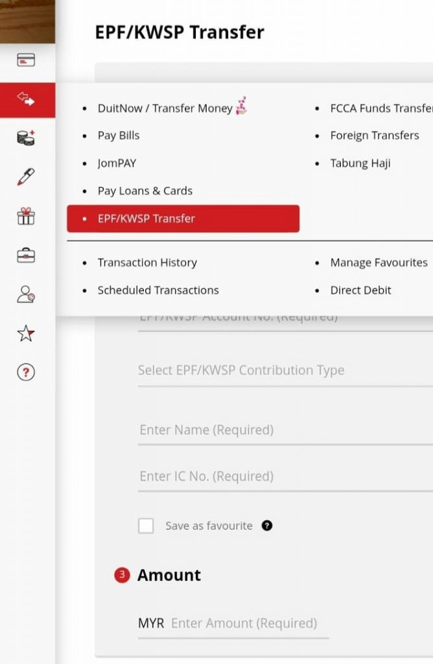This screenshot has width=433, height=664.
Task: Open the help question mark icon in sidebar
Action: tap(26, 372)
